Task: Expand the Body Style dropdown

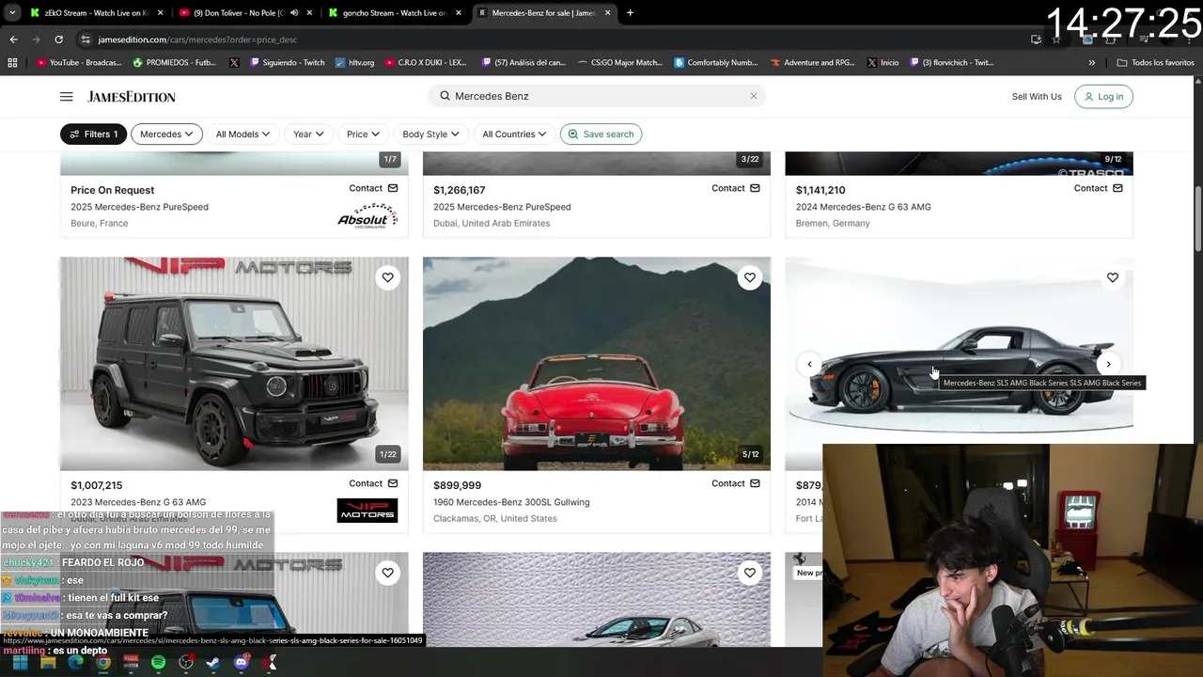Action: click(430, 134)
